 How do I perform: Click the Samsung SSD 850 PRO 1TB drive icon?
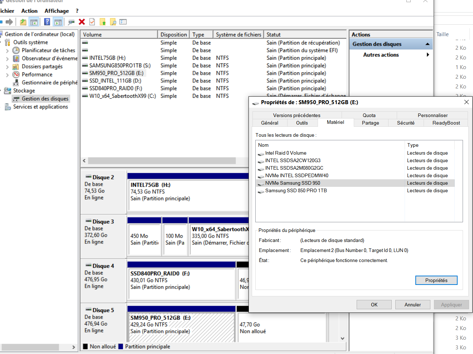click(x=261, y=191)
